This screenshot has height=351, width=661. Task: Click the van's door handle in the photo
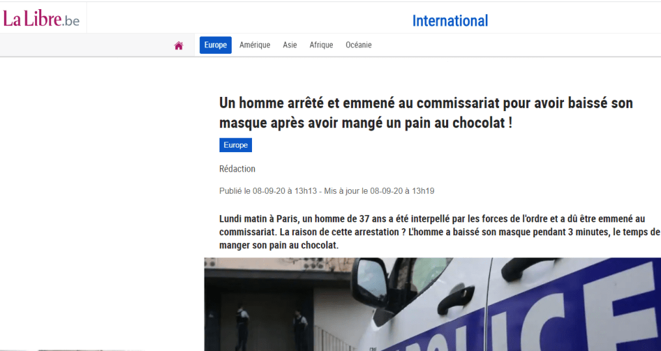click(456, 298)
